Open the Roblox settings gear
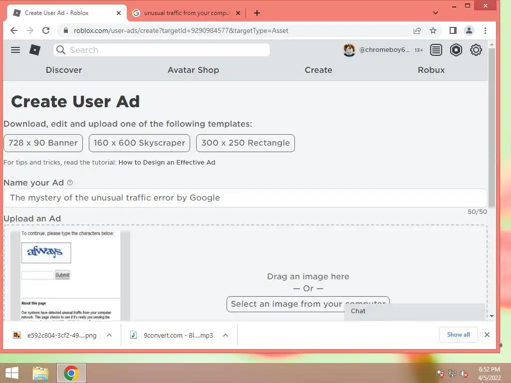This screenshot has height=383, width=511. tap(476, 50)
